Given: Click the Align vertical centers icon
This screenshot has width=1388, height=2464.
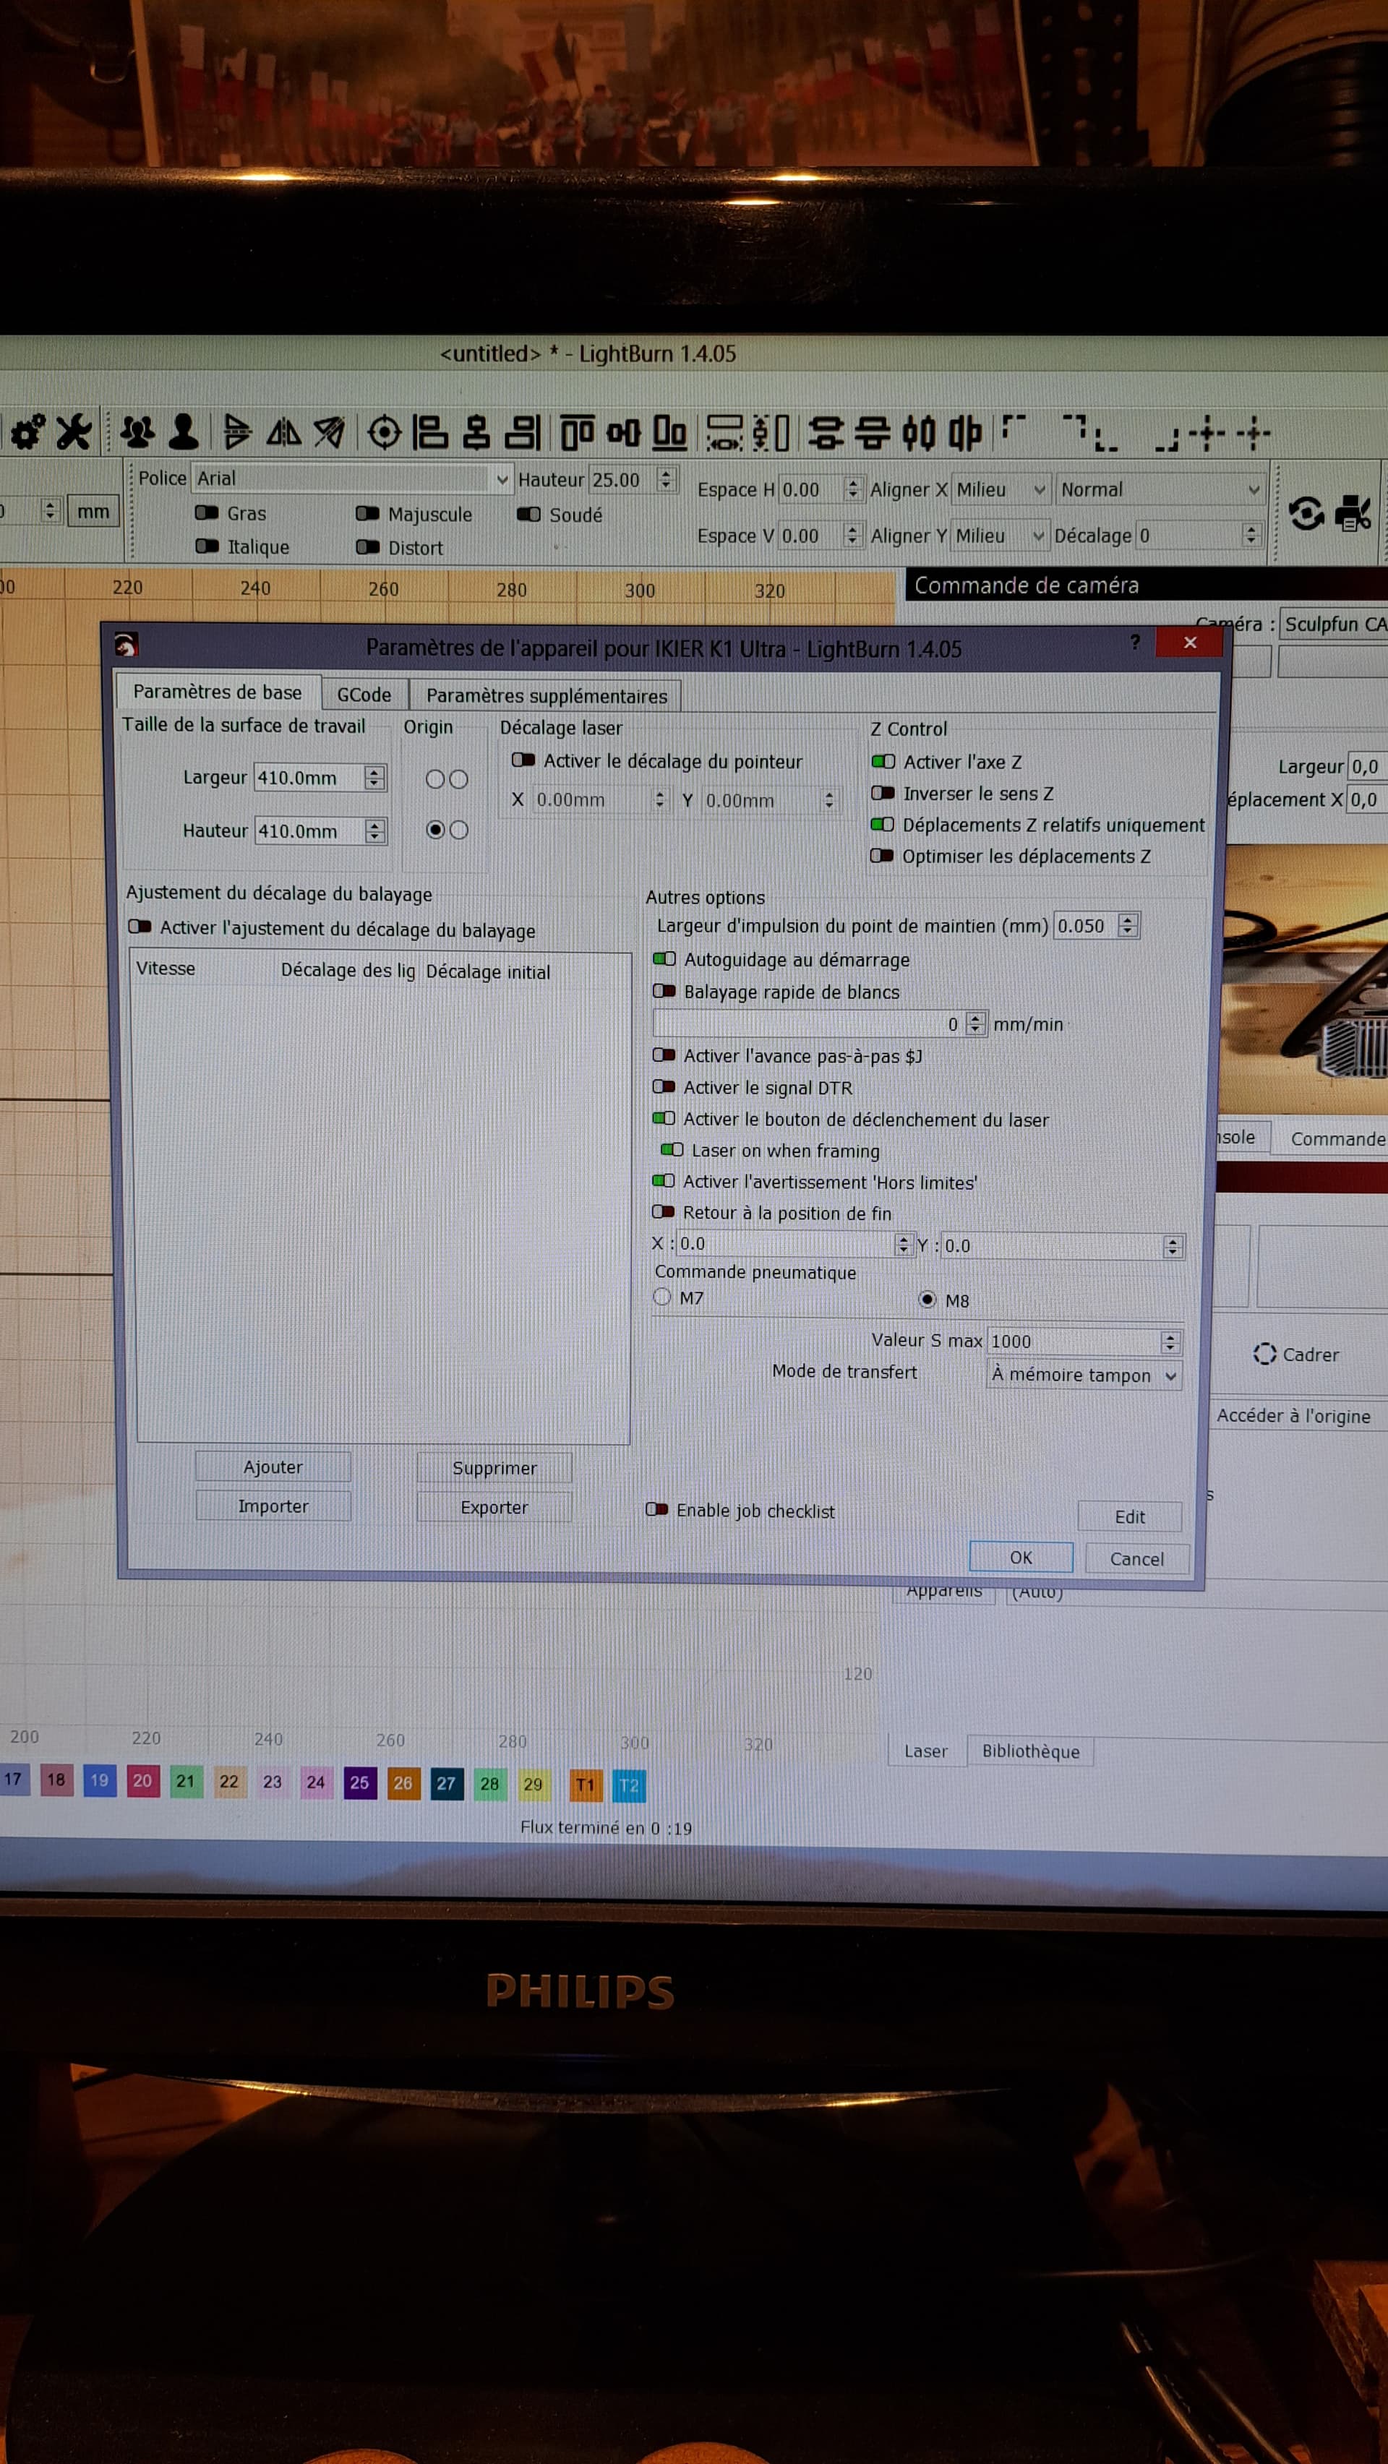Looking at the screenshot, I should (622, 433).
